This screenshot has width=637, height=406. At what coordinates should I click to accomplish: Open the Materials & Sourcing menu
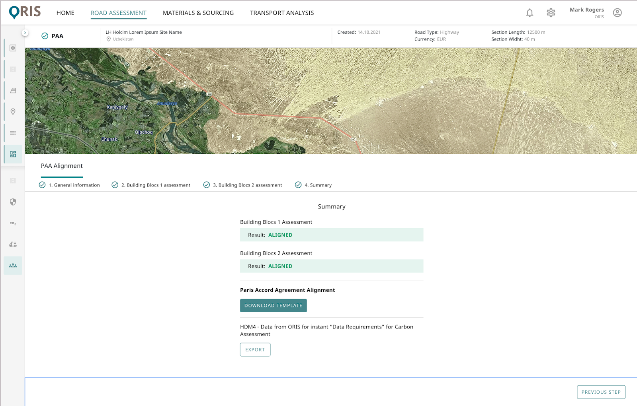198,13
